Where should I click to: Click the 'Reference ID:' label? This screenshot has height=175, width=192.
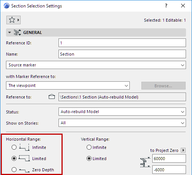click(x=19, y=43)
